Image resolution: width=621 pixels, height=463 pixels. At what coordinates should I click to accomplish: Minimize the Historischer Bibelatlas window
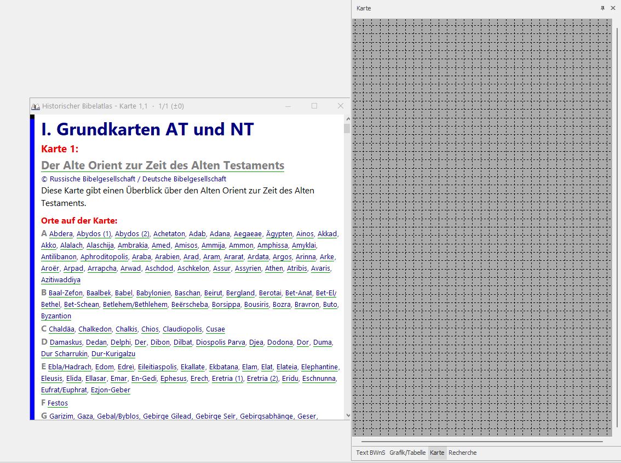[288, 106]
